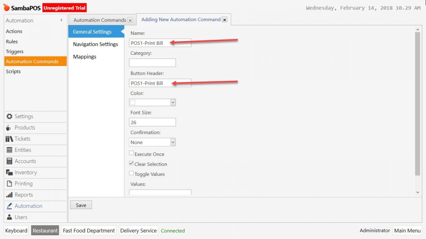The width and height of the screenshot is (426, 239).
Task: Open the Reports section label
Action: (24, 195)
